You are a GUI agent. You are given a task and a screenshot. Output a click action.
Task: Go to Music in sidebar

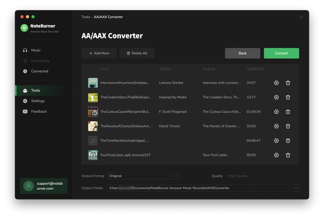tap(36, 50)
